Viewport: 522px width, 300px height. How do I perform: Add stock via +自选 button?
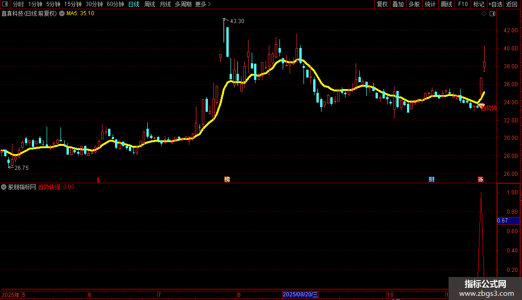pyautogui.click(x=495, y=4)
